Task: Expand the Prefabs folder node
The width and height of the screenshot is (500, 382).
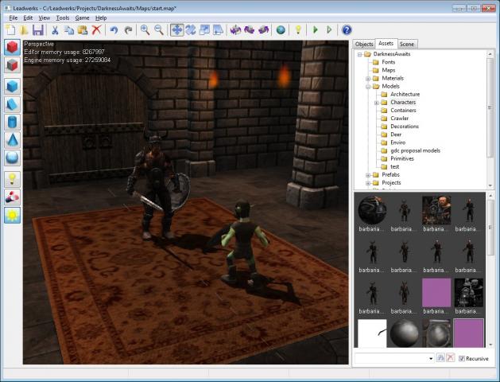Action: pyautogui.click(x=368, y=174)
